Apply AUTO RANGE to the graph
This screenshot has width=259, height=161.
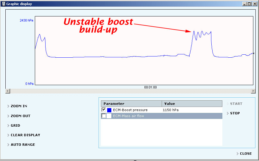21,145
